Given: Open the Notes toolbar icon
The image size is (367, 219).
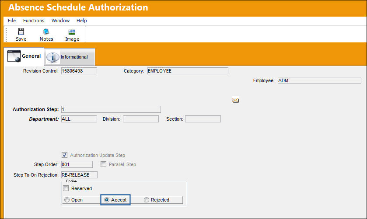Looking at the screenshot, I should [46, 31].
